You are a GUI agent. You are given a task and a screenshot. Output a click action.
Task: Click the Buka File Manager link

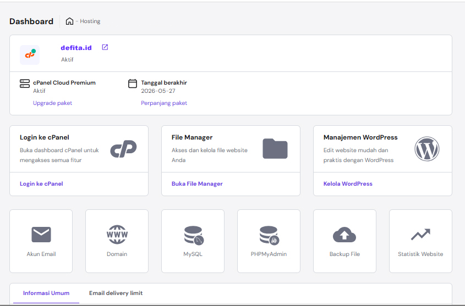(197, 183)
